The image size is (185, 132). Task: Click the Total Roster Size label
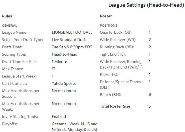click(x=115, y=106)
